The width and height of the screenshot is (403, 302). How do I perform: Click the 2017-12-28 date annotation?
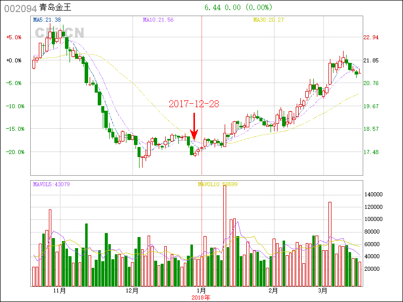pyautogui.click(x=194, y=104)
